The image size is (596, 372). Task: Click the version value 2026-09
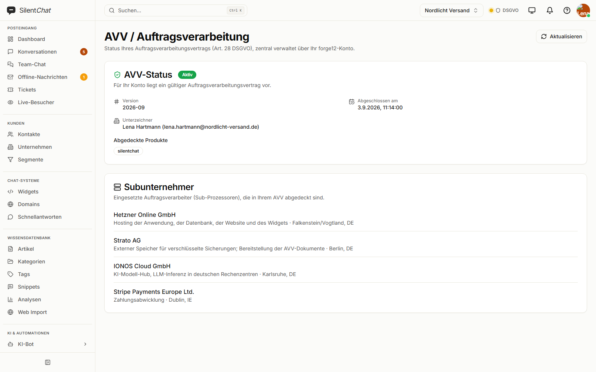coord(134,108)
